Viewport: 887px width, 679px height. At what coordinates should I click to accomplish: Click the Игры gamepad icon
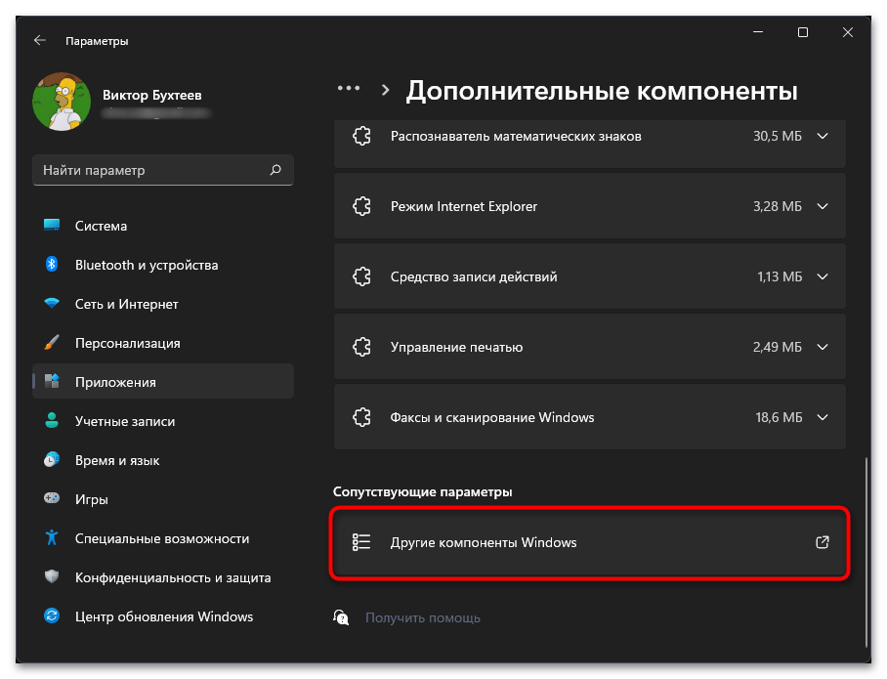pyautogui.click(x=52, y=498)
